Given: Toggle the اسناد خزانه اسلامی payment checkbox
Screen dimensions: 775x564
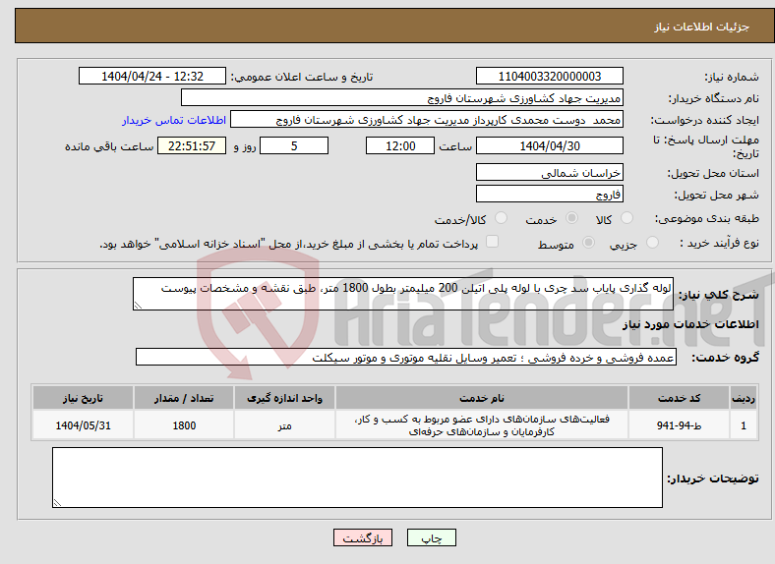Looking at the screenshot, I should point(493,242).
